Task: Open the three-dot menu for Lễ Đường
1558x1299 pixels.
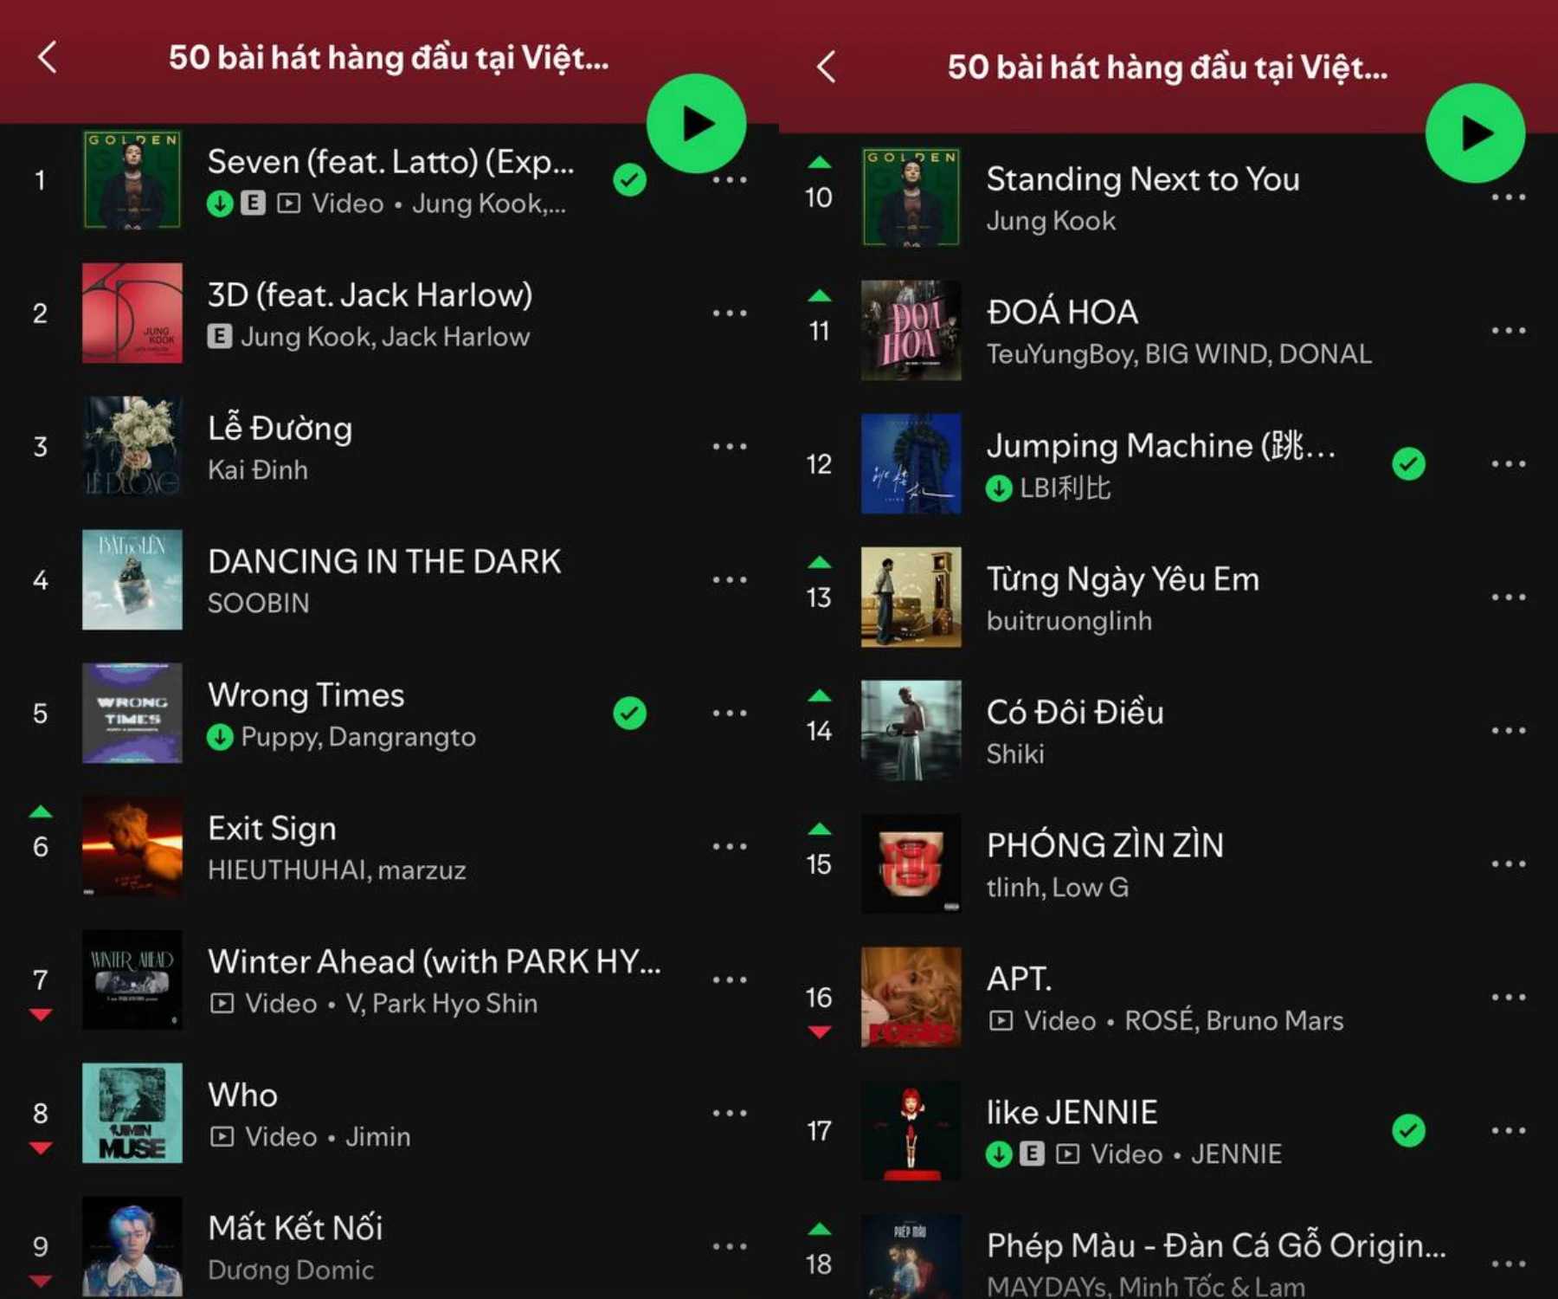Action: (x=730, y=446)
